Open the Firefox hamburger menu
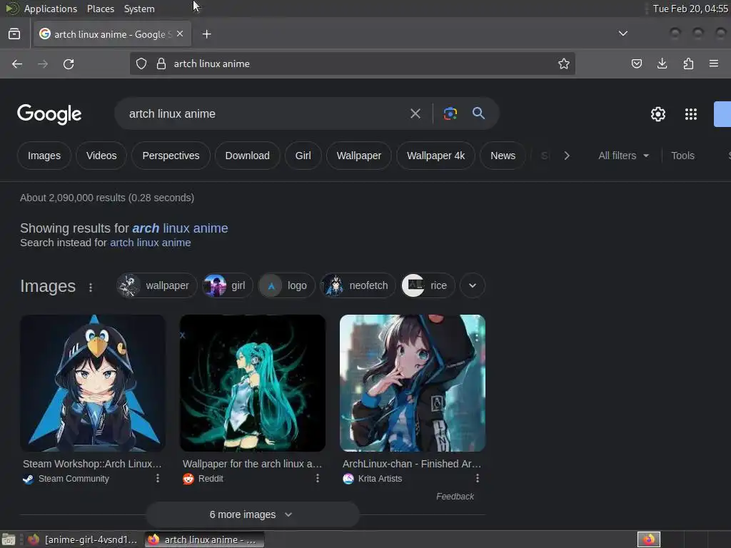Image resolution: width=731 pixels, height=548 pixels. (x=714, y=64)
